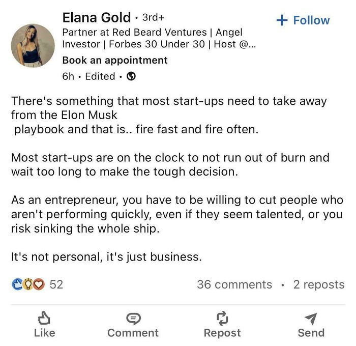Click the blue like reaction icon
The width and height of the screenshot is (356, 346).
[17, 284]
